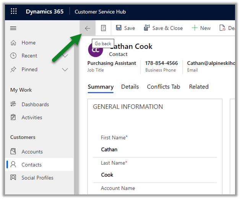Create a New record
Viewport: 240px width, 199px height.
(201, 28)
